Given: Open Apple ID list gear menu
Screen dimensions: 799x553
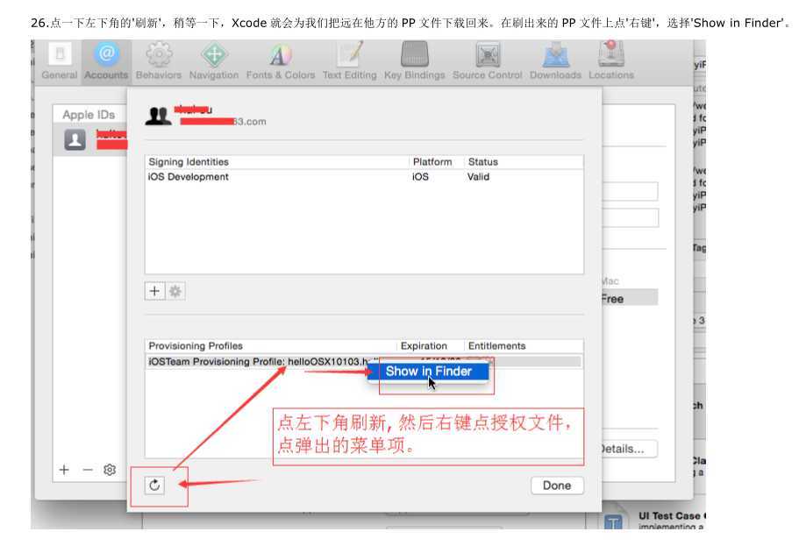Looking at the screenshot, I should [x=110, y=470].
